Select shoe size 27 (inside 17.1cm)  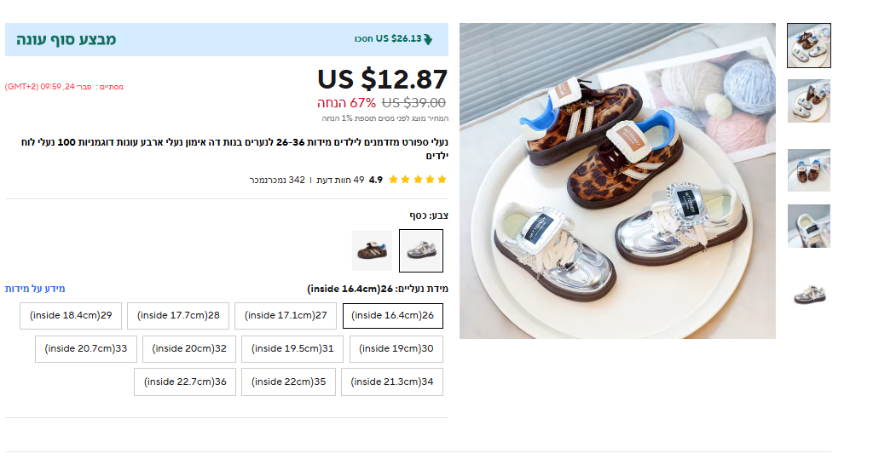286,316
